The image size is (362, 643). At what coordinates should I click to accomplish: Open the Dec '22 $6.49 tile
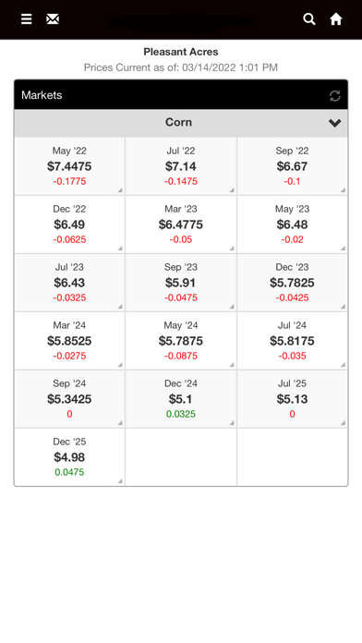[69, 224]
